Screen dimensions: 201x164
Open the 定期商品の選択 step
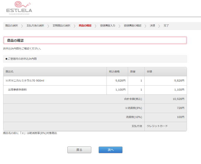coord(61,26)
